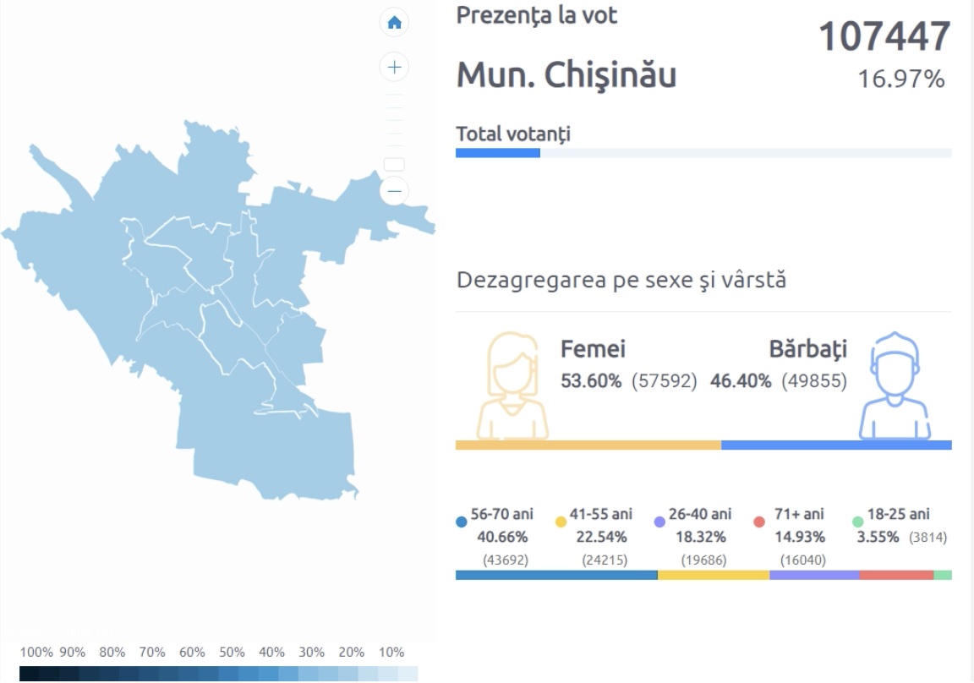The height and width of the screenshot is (683, 974).
Task: Zoom out with the minus button
Action: [x=394, y=191]
